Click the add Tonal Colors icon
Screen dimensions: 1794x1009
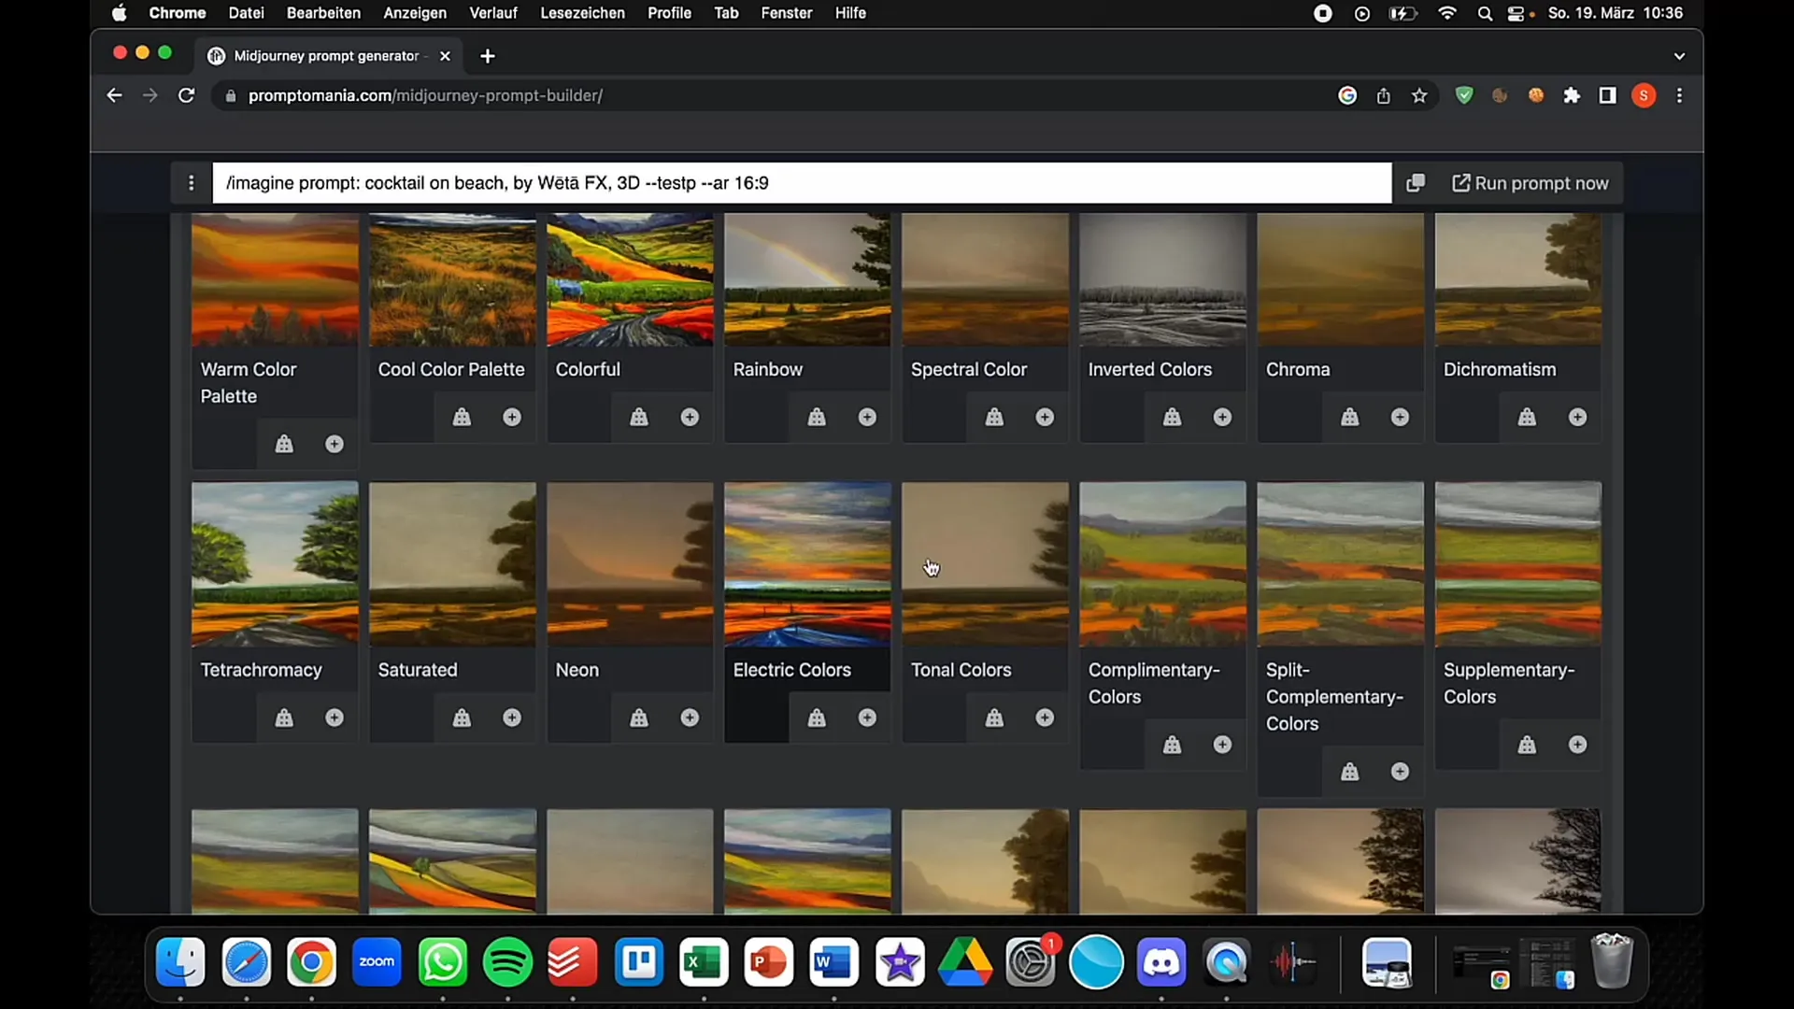(1045, 717)
